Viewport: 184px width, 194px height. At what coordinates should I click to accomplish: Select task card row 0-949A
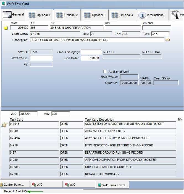point(34,138)
